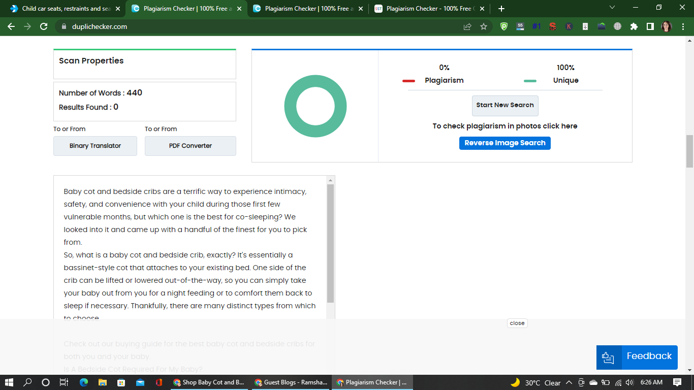Screen dimensions: 694x390
Task: Open the notification center icon
Action: click(677, 382)
